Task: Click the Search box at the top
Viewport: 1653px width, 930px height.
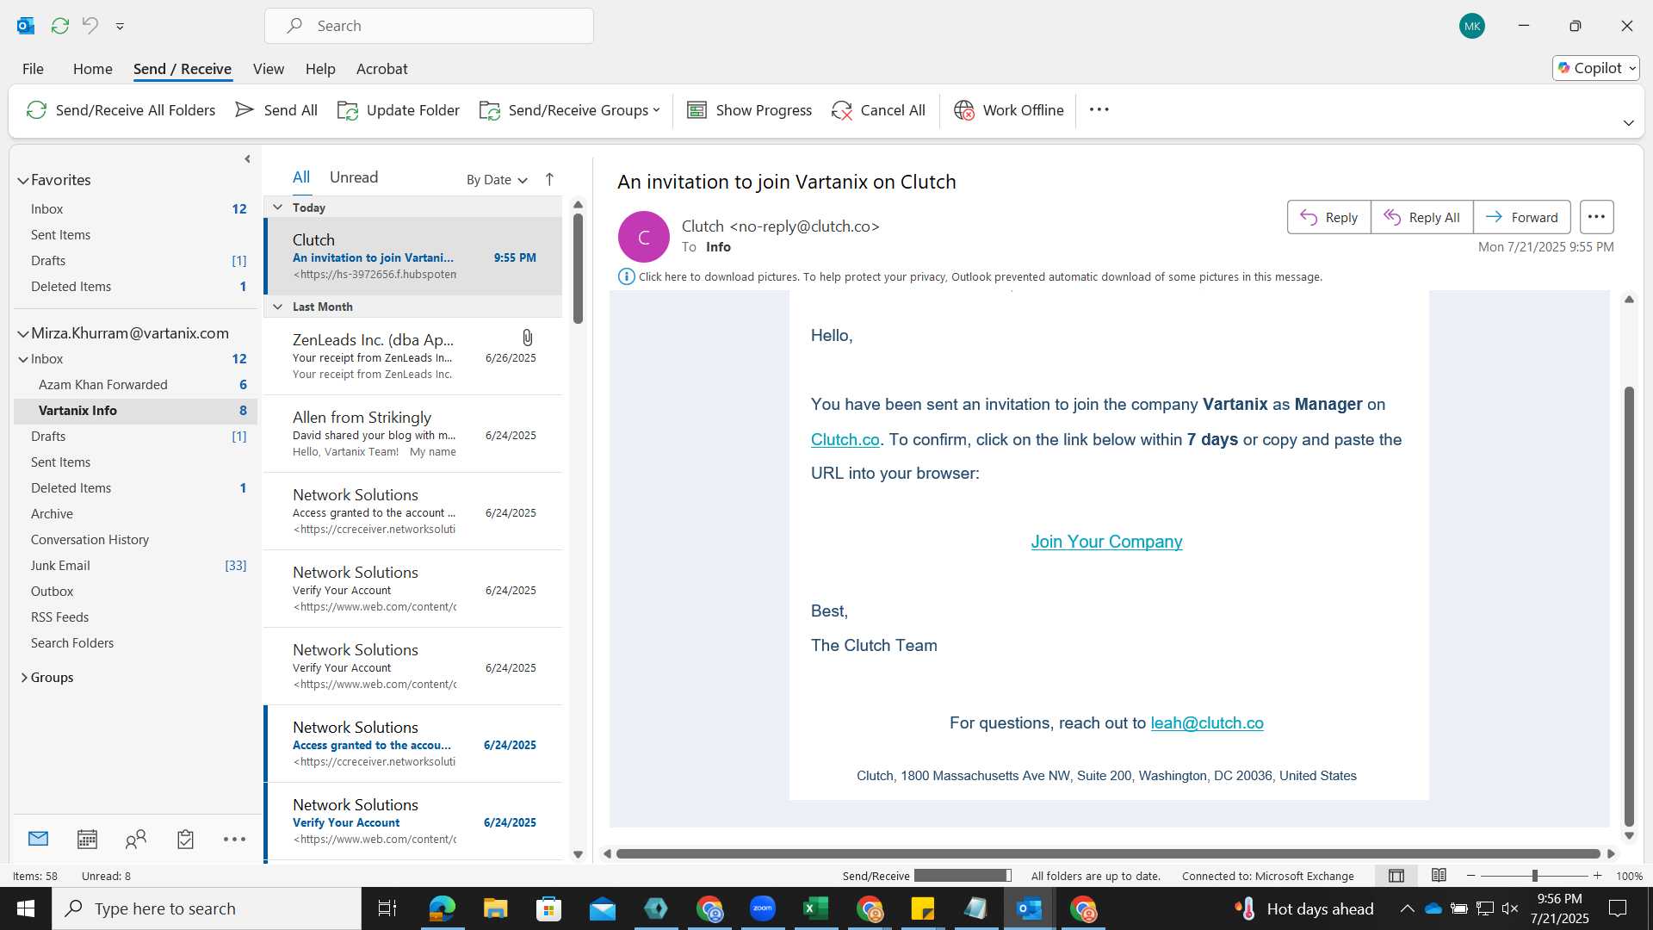Action: point(429,26)
